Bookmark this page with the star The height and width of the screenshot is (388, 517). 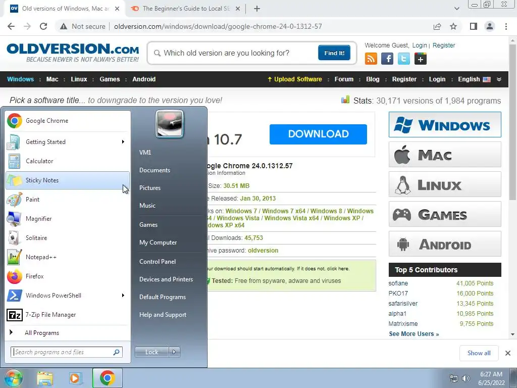pyautogui.click(x=453, y=26)
